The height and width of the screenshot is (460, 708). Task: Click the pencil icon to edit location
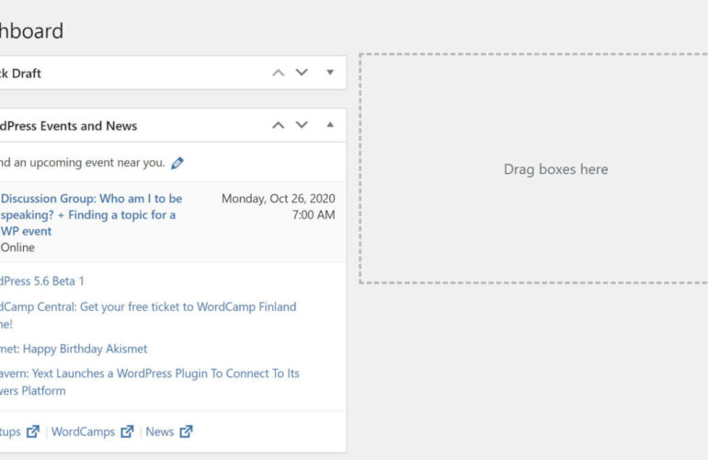[177, 163]
